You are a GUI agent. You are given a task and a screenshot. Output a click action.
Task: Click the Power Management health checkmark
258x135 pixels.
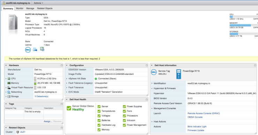(x=124, y=125)
